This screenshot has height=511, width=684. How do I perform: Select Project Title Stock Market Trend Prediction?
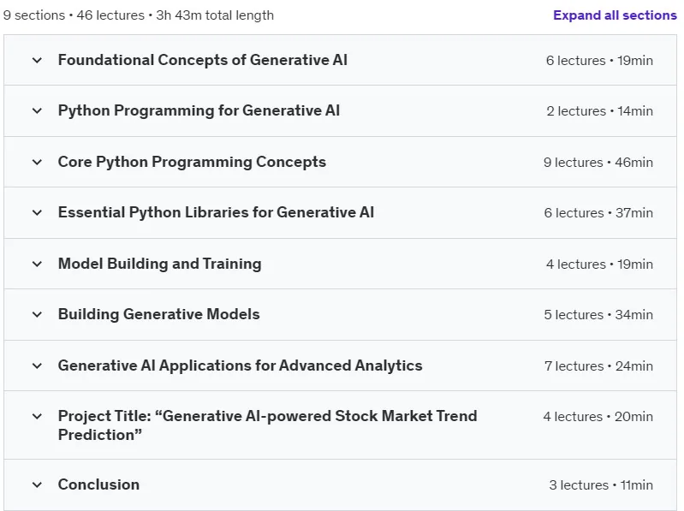point(267,425)
